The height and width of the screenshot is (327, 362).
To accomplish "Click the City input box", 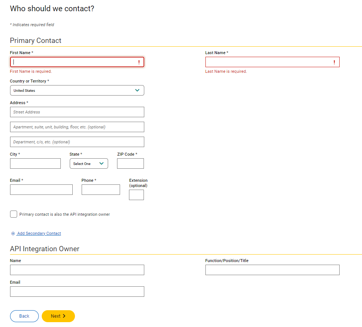I will 35,163.
